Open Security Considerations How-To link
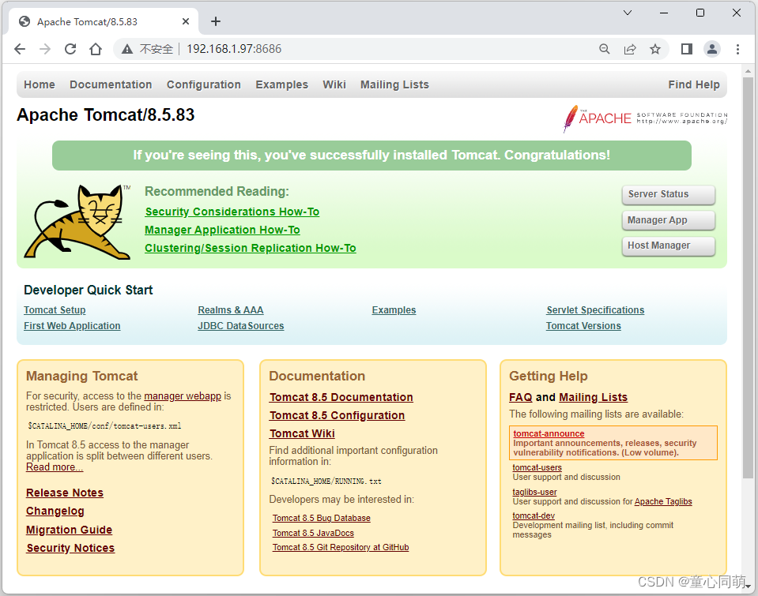This screenshot has height=596, width=758. (232, 212)
